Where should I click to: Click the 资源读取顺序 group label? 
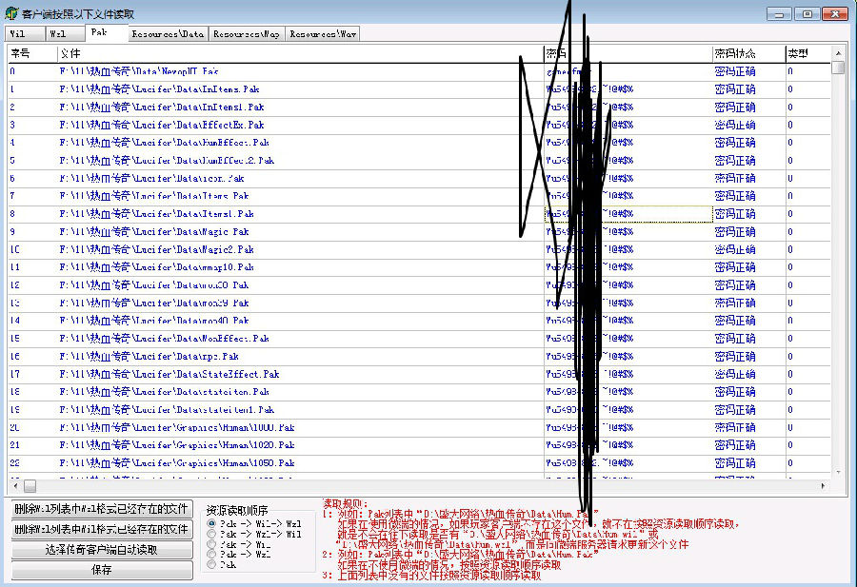(237, 511)
